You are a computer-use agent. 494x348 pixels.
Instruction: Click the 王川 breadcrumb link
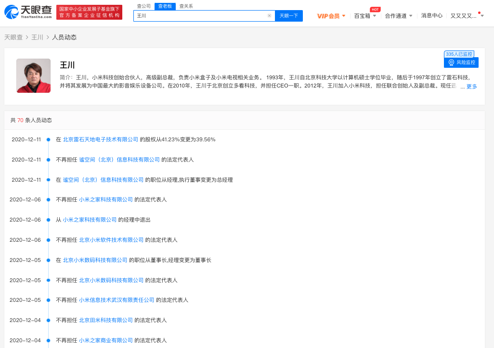tap(38, 37)
